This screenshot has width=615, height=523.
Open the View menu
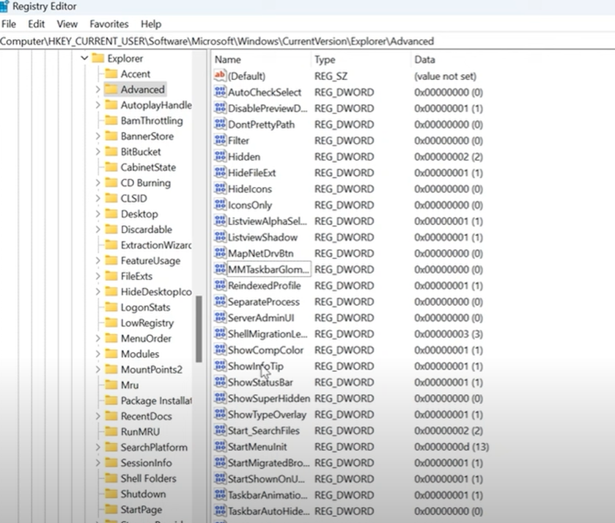coord(67,23)
